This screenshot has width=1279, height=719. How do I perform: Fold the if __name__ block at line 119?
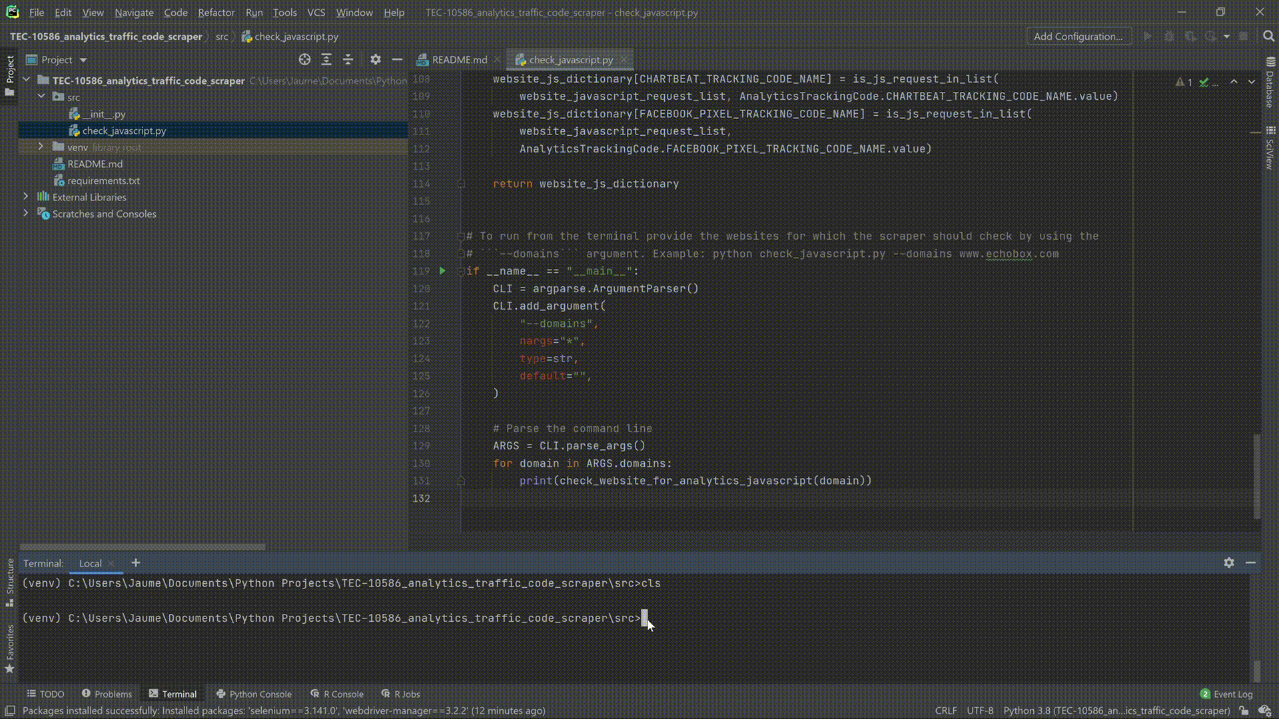[461, 271]
